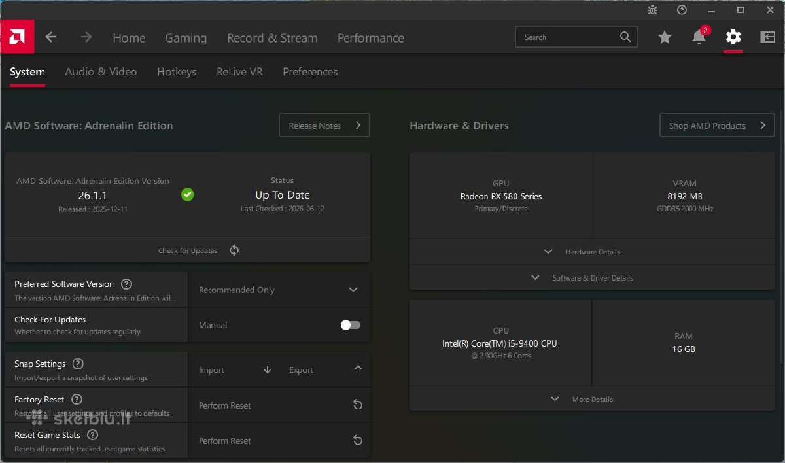Image resolution: width=785 pixels, height=463 pixels.
Task: Open Recommended Only dropdown
Action: tap(279, 290)
